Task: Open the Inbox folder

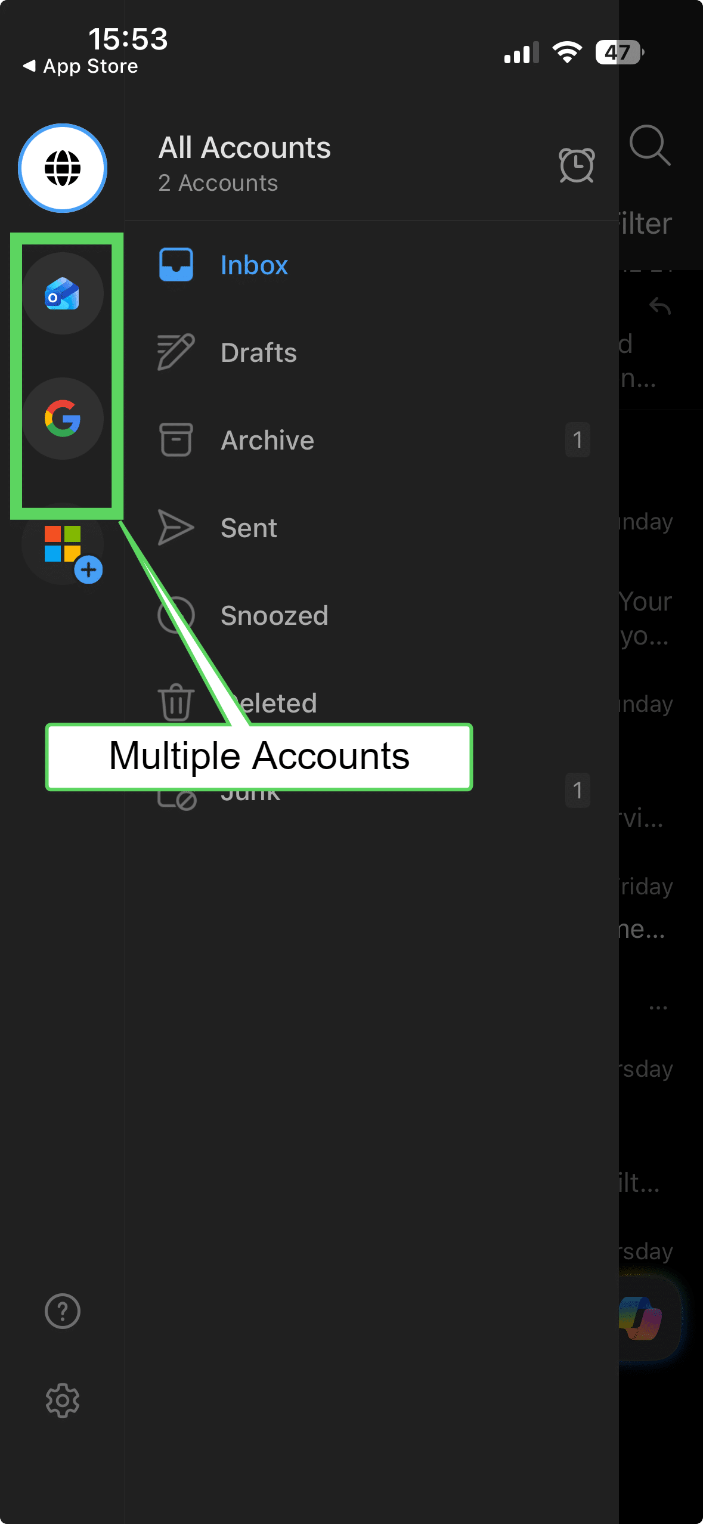Action: [x=254, y=265]
